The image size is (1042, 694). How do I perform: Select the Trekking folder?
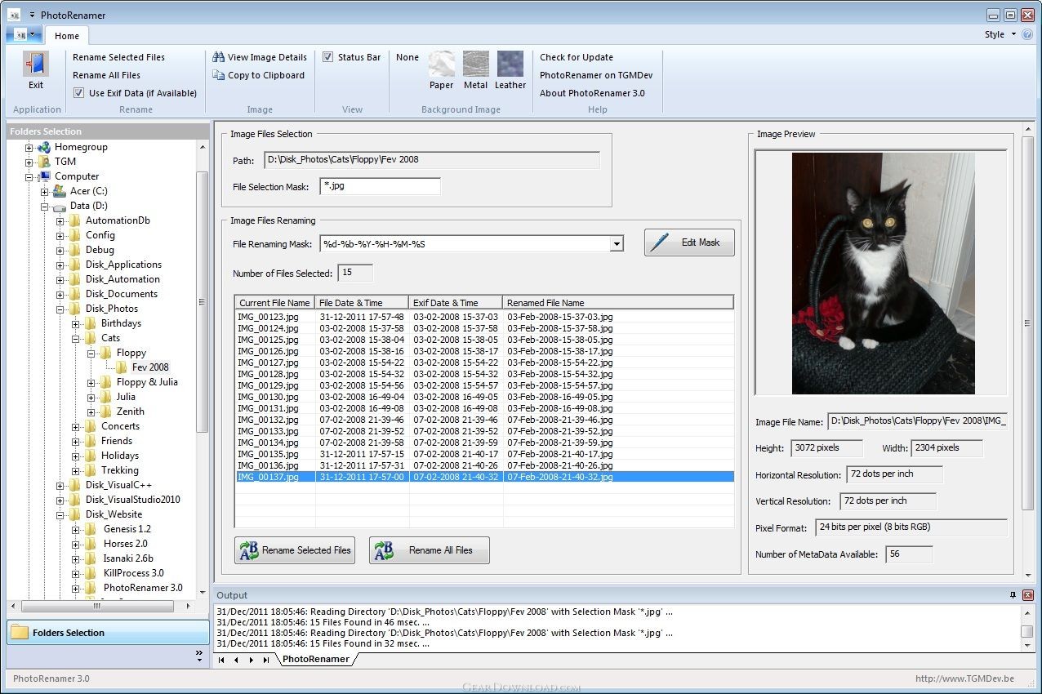coord(119,470)
